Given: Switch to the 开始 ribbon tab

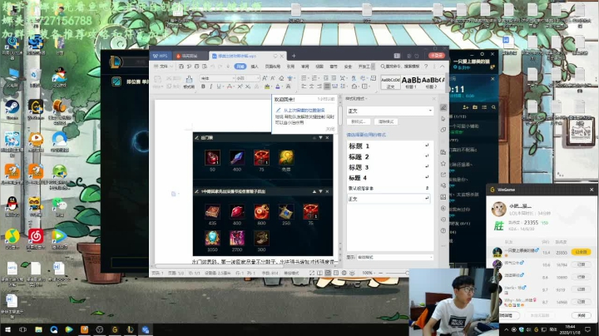Looking at the screenshot, I should click(x=240, y=67).
